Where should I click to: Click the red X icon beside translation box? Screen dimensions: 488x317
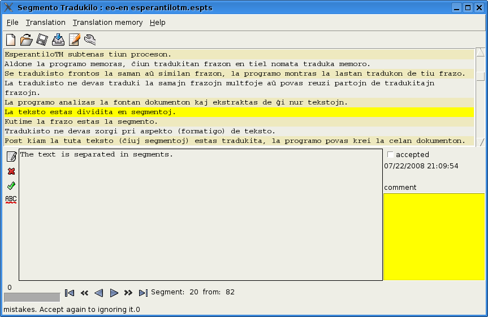[x=11, y=171]
